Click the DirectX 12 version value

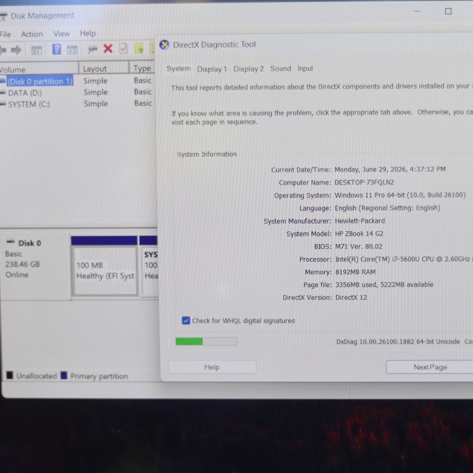(351, 297)
